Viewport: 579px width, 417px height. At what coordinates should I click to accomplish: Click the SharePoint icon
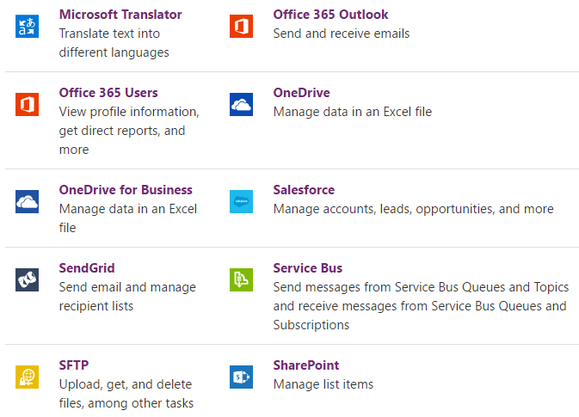coord(242,377)
